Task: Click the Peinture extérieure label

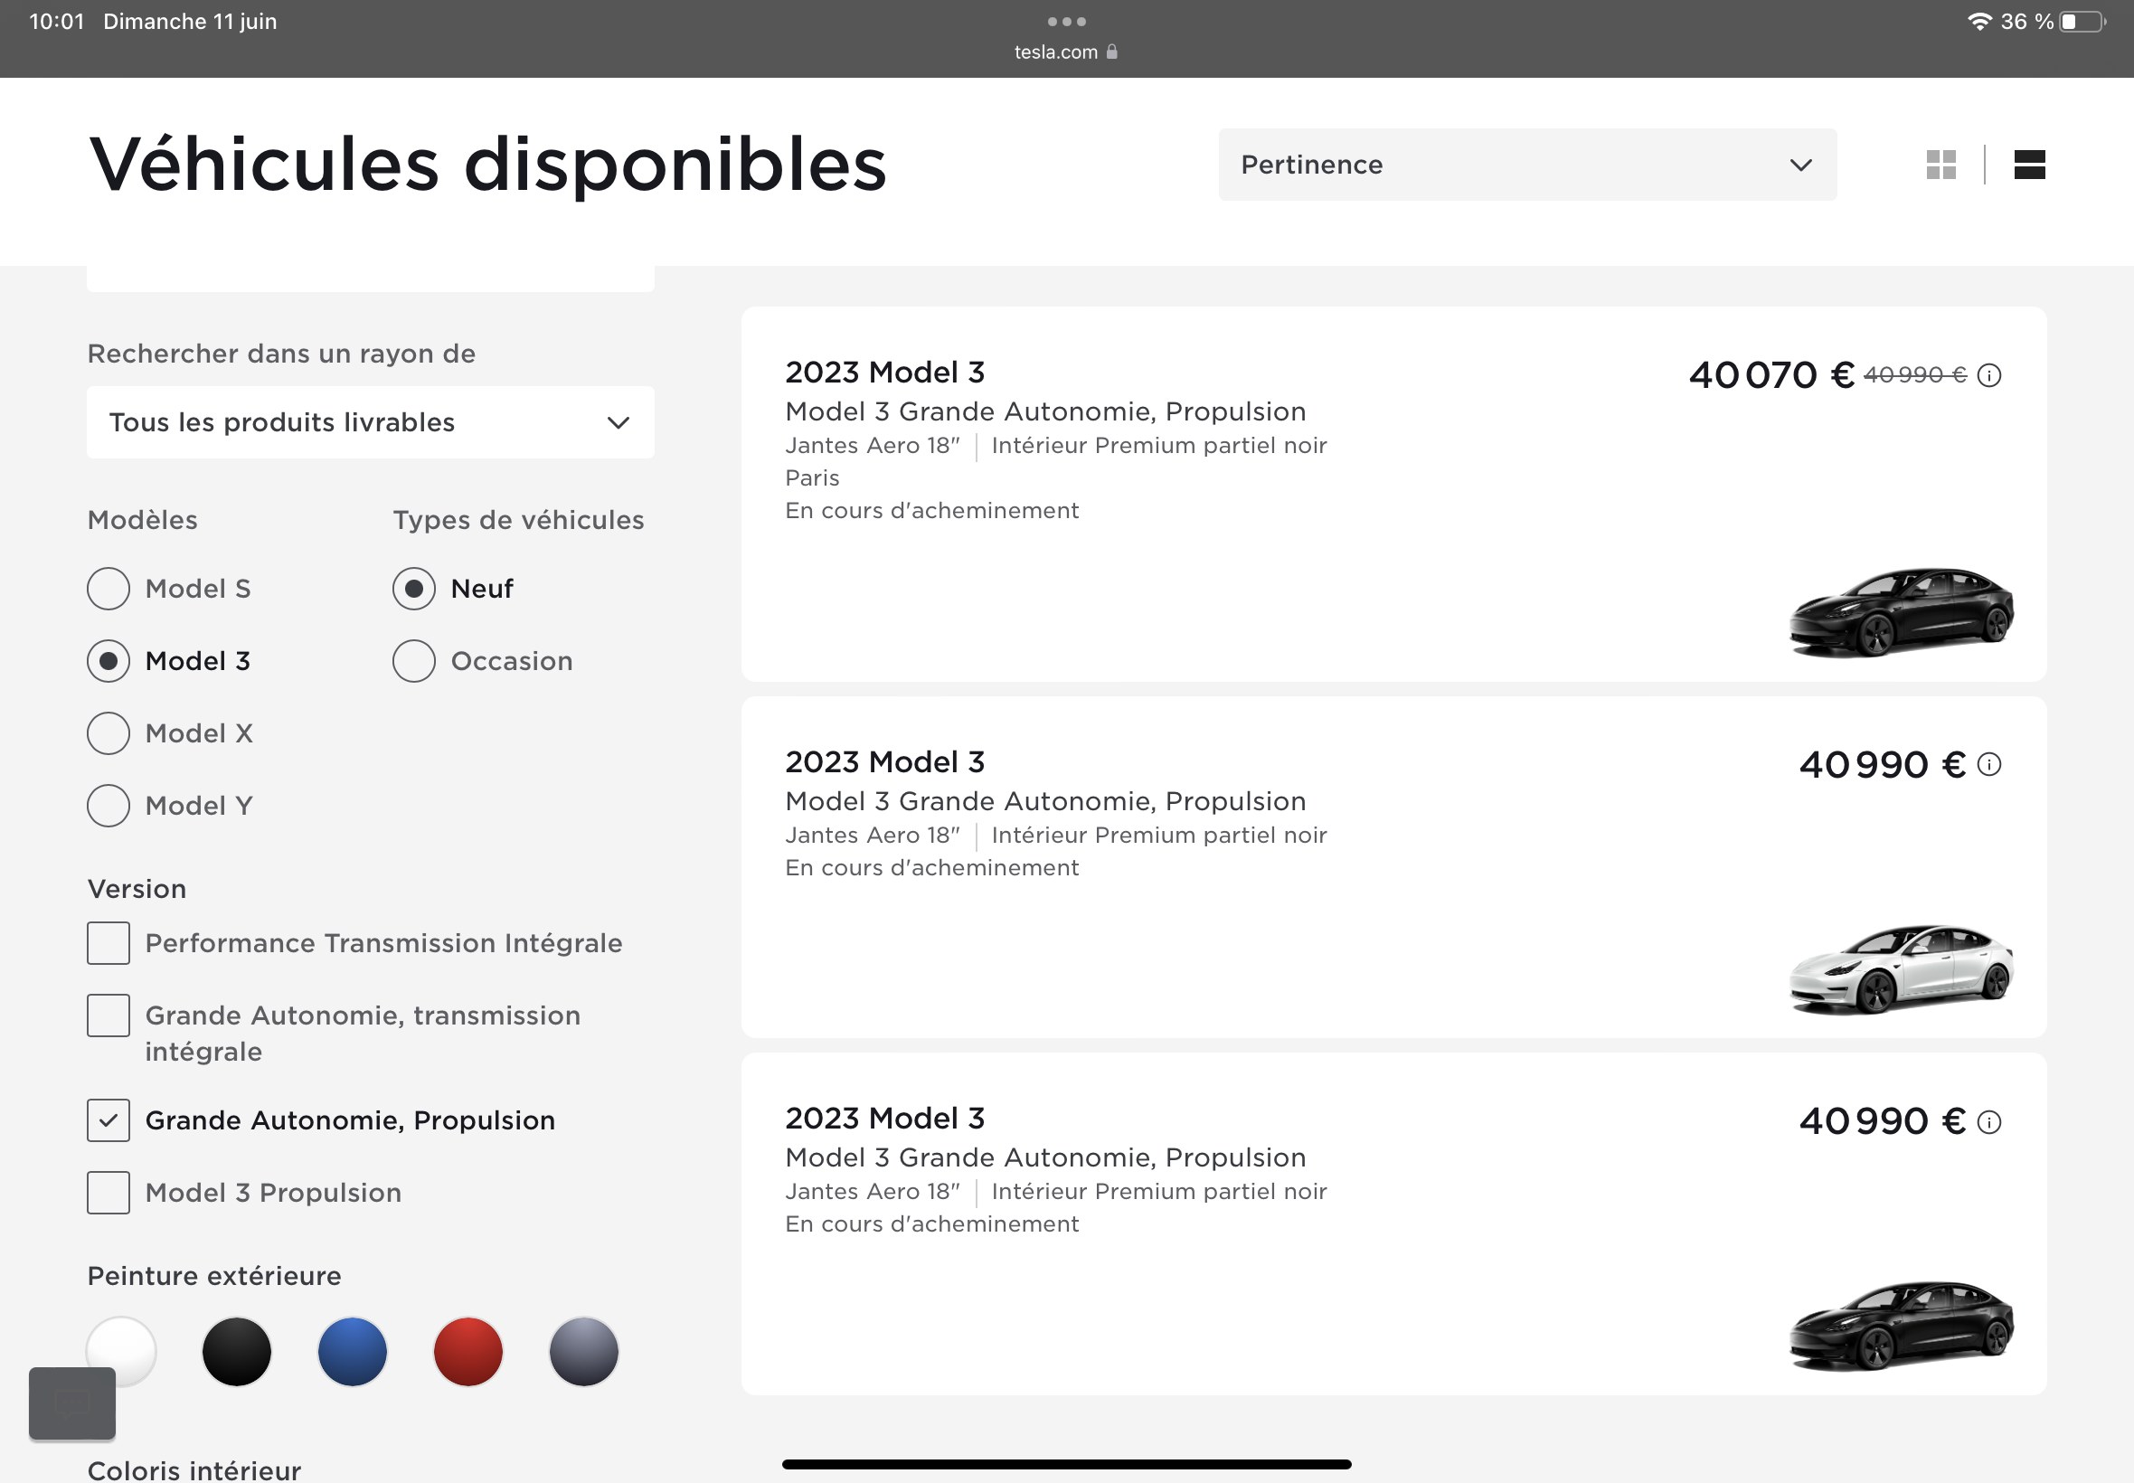Action: pyautogui.click(x=214, y=1276)
